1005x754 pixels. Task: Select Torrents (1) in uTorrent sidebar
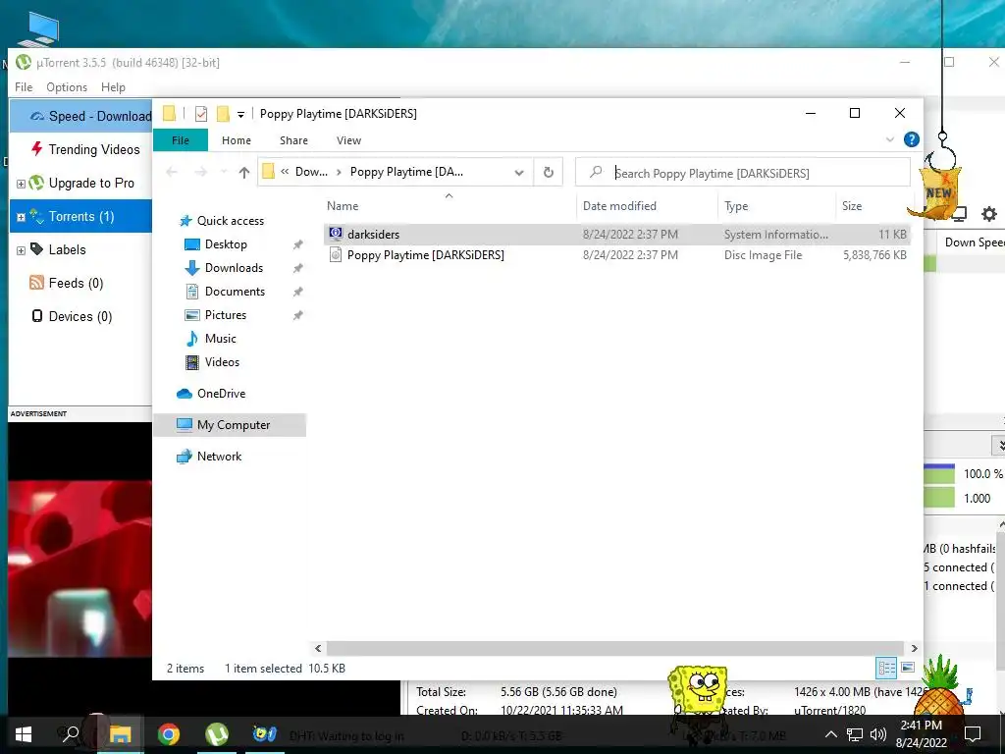pyautogui.click(x=80, y=216)
